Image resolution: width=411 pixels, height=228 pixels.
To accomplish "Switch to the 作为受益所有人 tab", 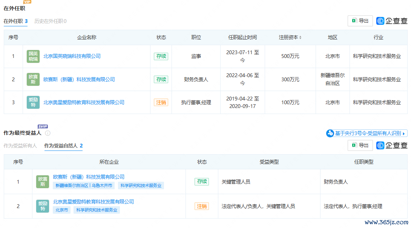I will tap(20, 146).
